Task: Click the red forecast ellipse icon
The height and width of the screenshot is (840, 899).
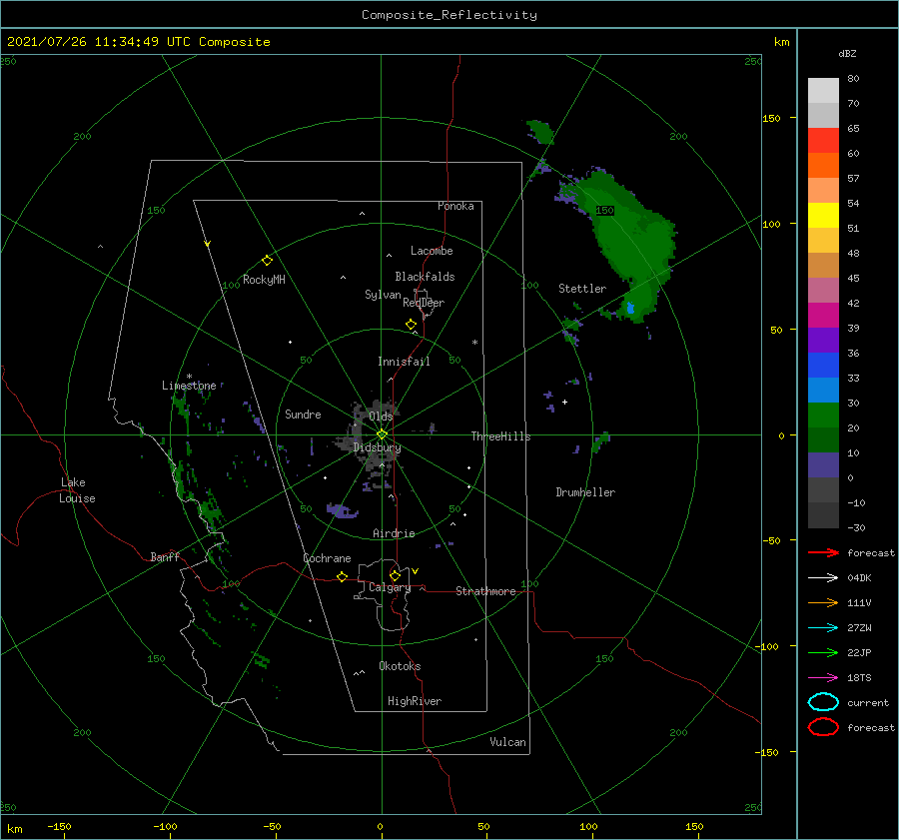Action: pyautogui.click(x=823, y=727)
